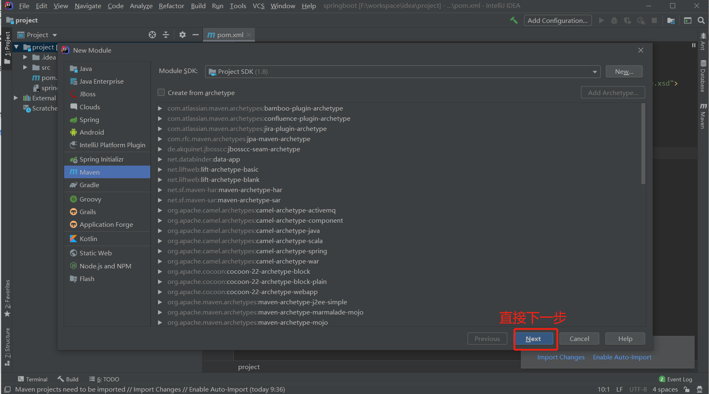709x394 pixels.
Task: Select Flash module type
Action: [107, 279]
